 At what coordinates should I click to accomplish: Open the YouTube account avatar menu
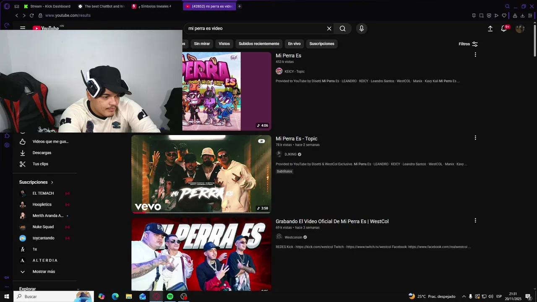(x=520, y=29)
